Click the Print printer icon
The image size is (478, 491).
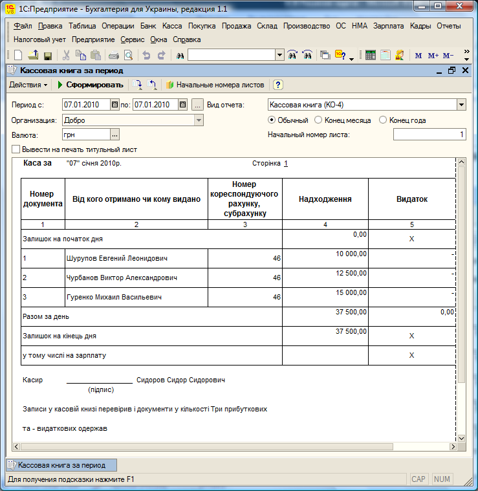(114, 56)
